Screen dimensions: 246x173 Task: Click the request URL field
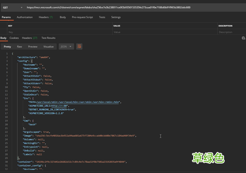[135, 8]
